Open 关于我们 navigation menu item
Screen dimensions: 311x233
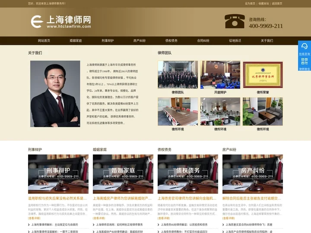(267, 41)
